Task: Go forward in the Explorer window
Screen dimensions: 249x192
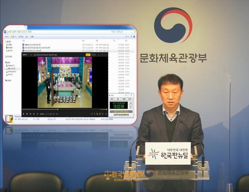Action: click(x=7, y=32)
